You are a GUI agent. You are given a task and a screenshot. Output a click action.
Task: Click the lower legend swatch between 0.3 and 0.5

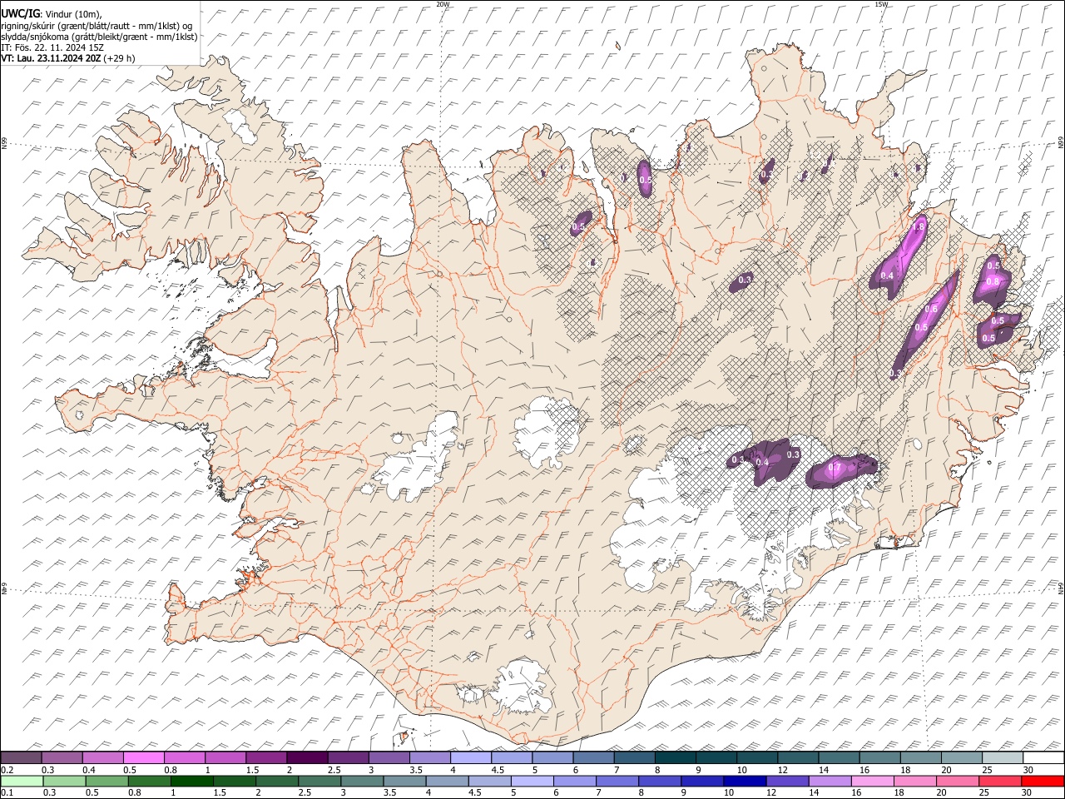click(66, 781)
